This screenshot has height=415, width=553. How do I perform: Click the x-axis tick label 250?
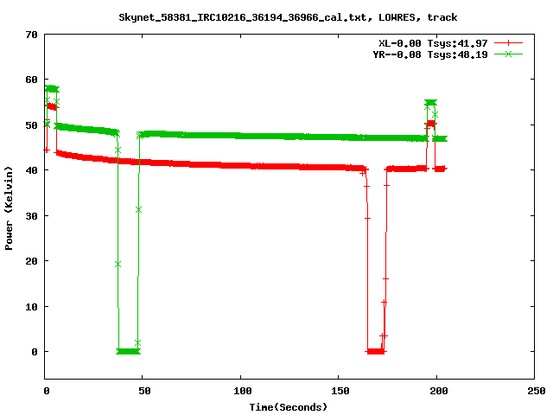[537, 391]
